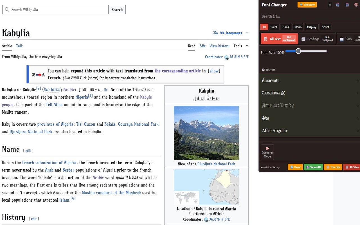The height and width of the screenshot is (225, 360).
Task: Open the Béjaïa link
Action: click(x=110, y=124)
